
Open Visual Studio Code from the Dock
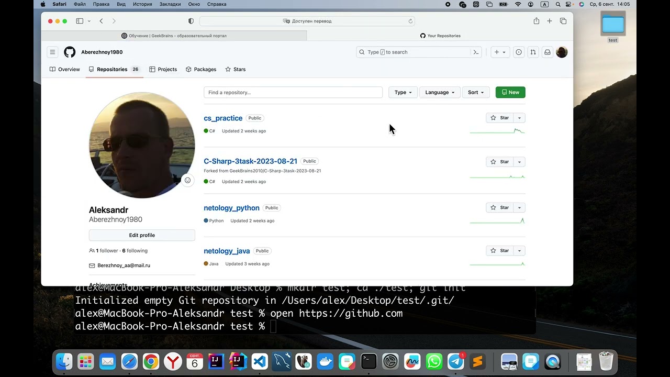tap(260, 361)
